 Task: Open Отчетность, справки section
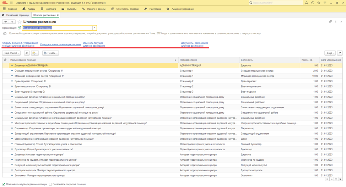coord(125,9)
